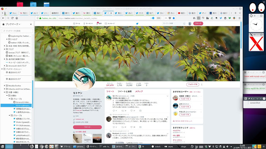Image resolution: width=266 pixels, height=149 pixels.
Task: Open the profile three-dot more options
Action: coord(202,84)
